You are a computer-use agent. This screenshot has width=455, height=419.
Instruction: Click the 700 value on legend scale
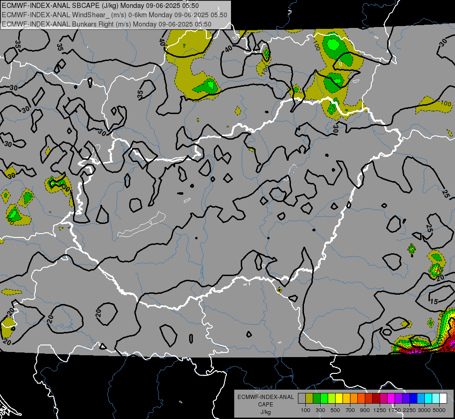tap(350, 410)
